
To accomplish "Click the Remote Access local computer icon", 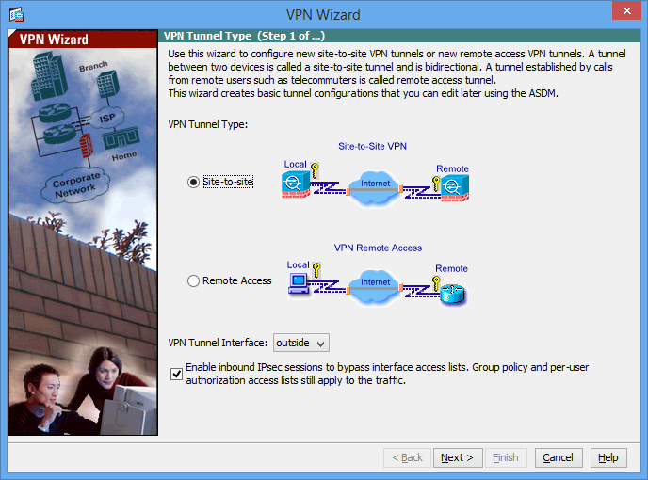I will [x=299, y=284].
